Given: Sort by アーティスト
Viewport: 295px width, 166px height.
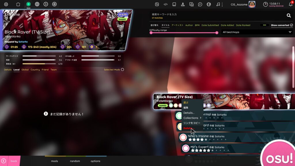Looking at the screenshot, I should [177, 25].
